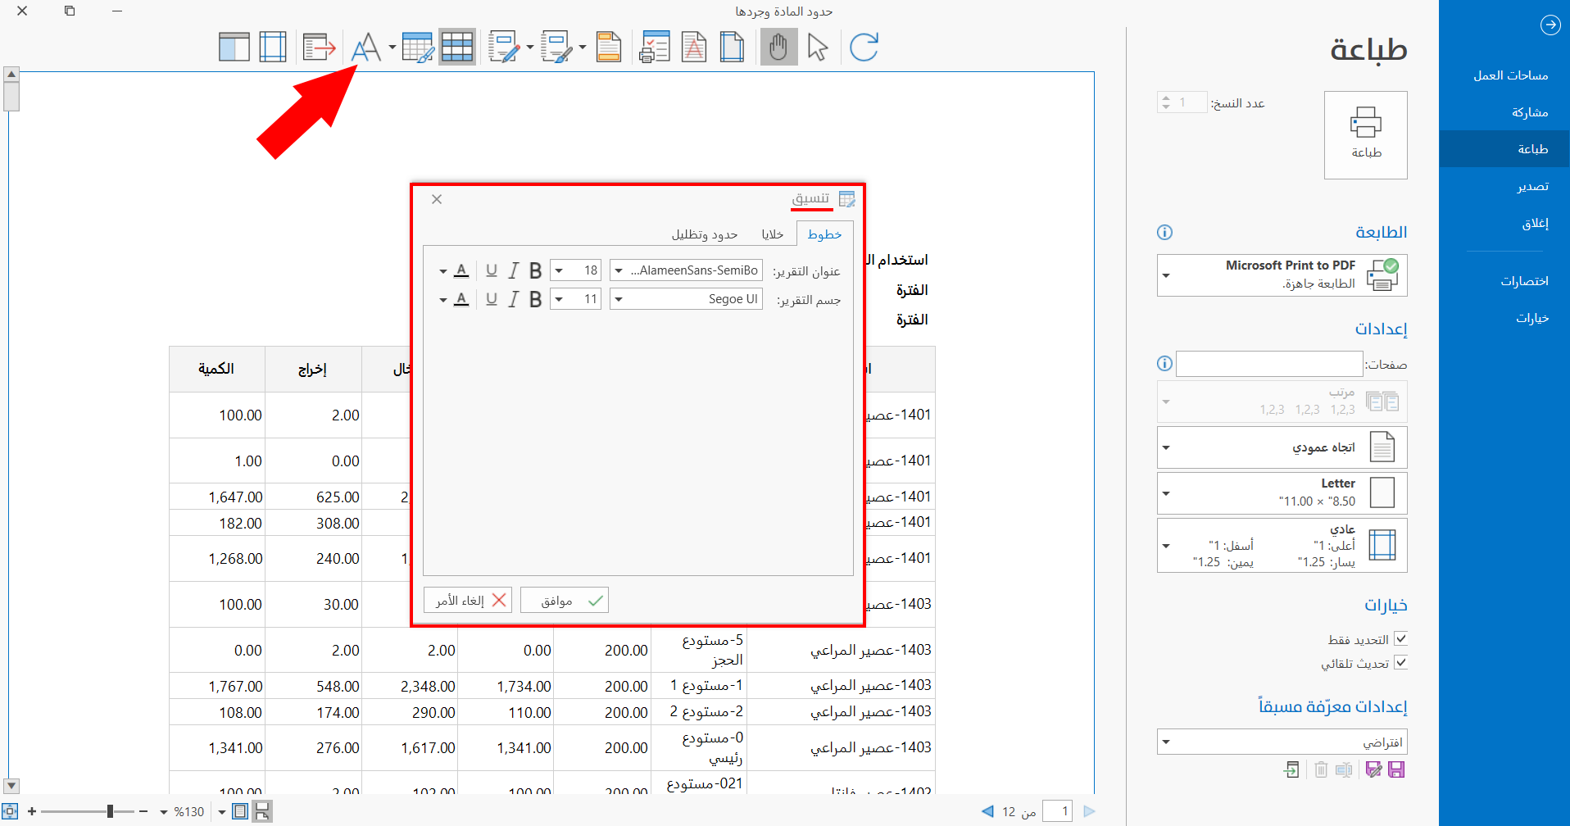Click the large طباعة print button
The image size is (1570, 826).
tap(1366, 135)
